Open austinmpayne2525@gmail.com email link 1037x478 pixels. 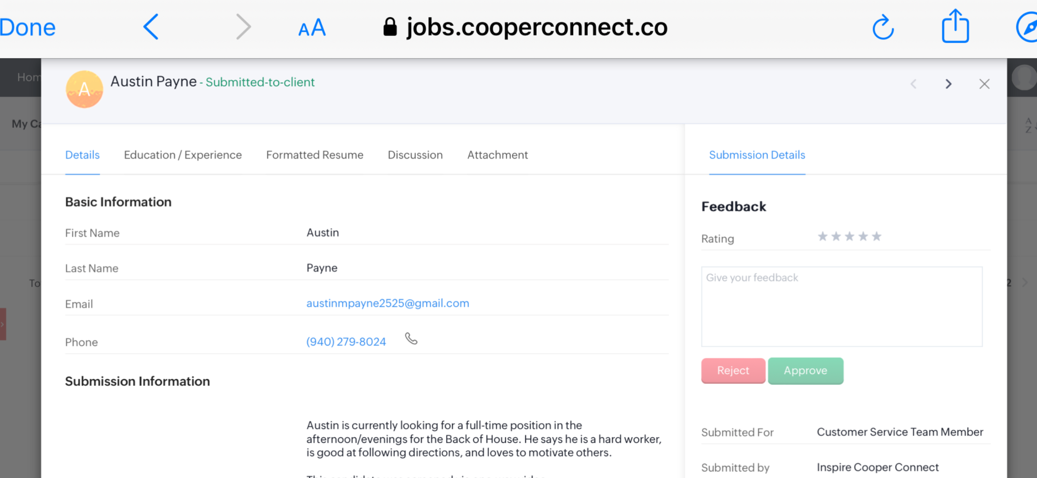click(x=388, y=303)
